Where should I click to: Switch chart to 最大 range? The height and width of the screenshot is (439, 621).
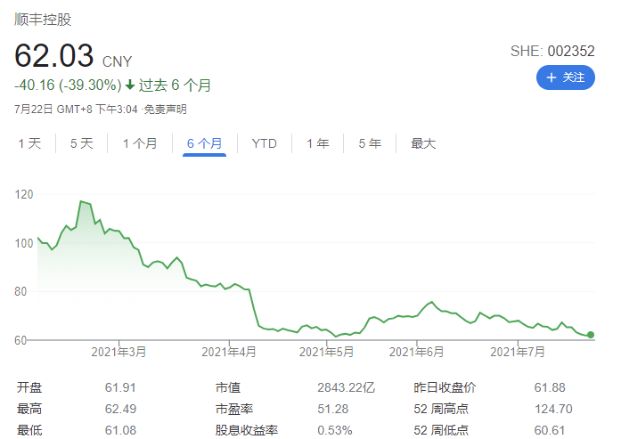(x=423, y=143)
